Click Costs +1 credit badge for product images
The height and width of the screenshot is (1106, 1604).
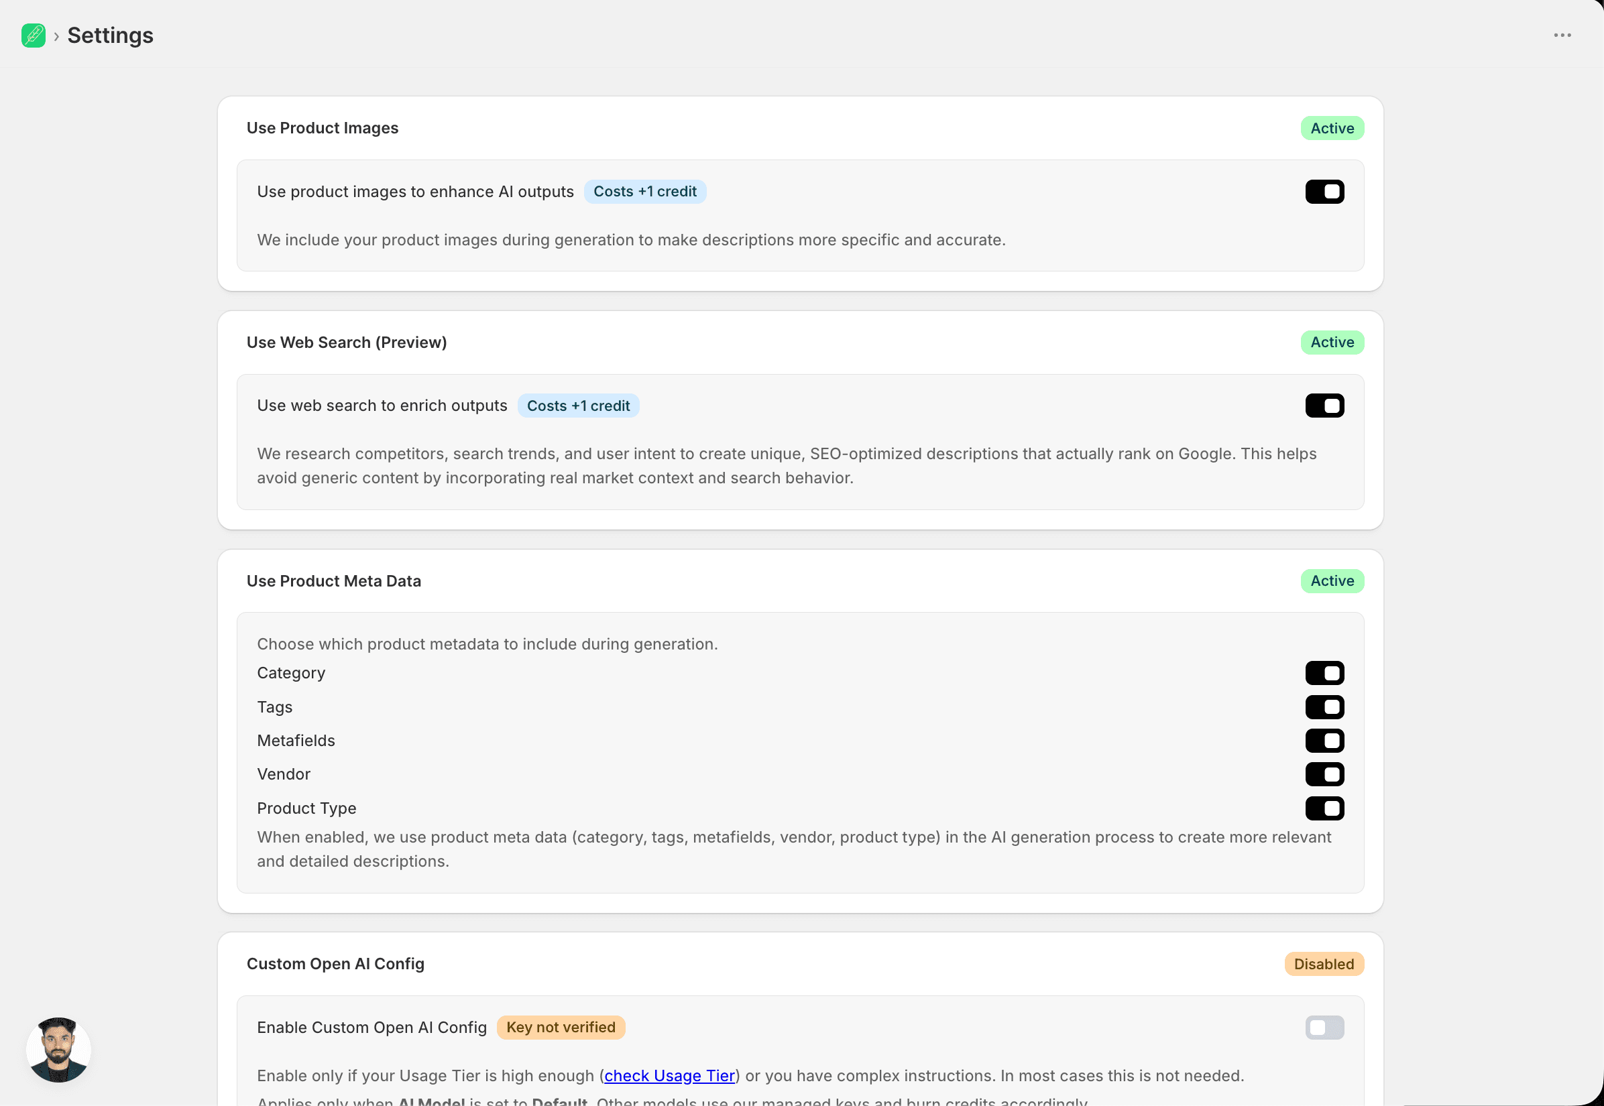644,191
